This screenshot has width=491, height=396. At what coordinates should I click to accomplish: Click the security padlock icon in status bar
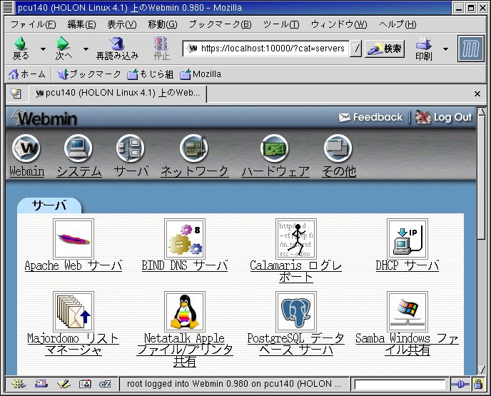pyautogui.click(x=478, y=384)
